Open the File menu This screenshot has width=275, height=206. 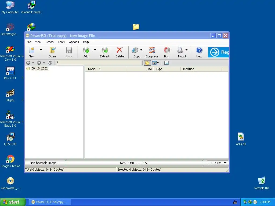point(29,42)
